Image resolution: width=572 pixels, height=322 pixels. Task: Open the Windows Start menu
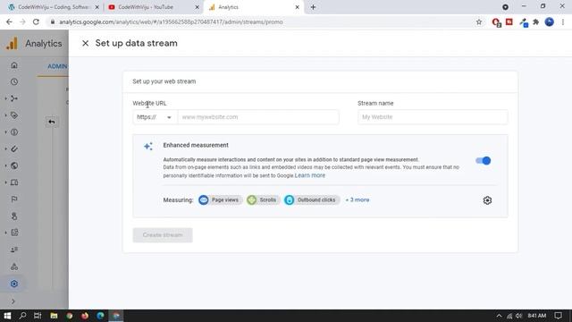pos(7,316)
